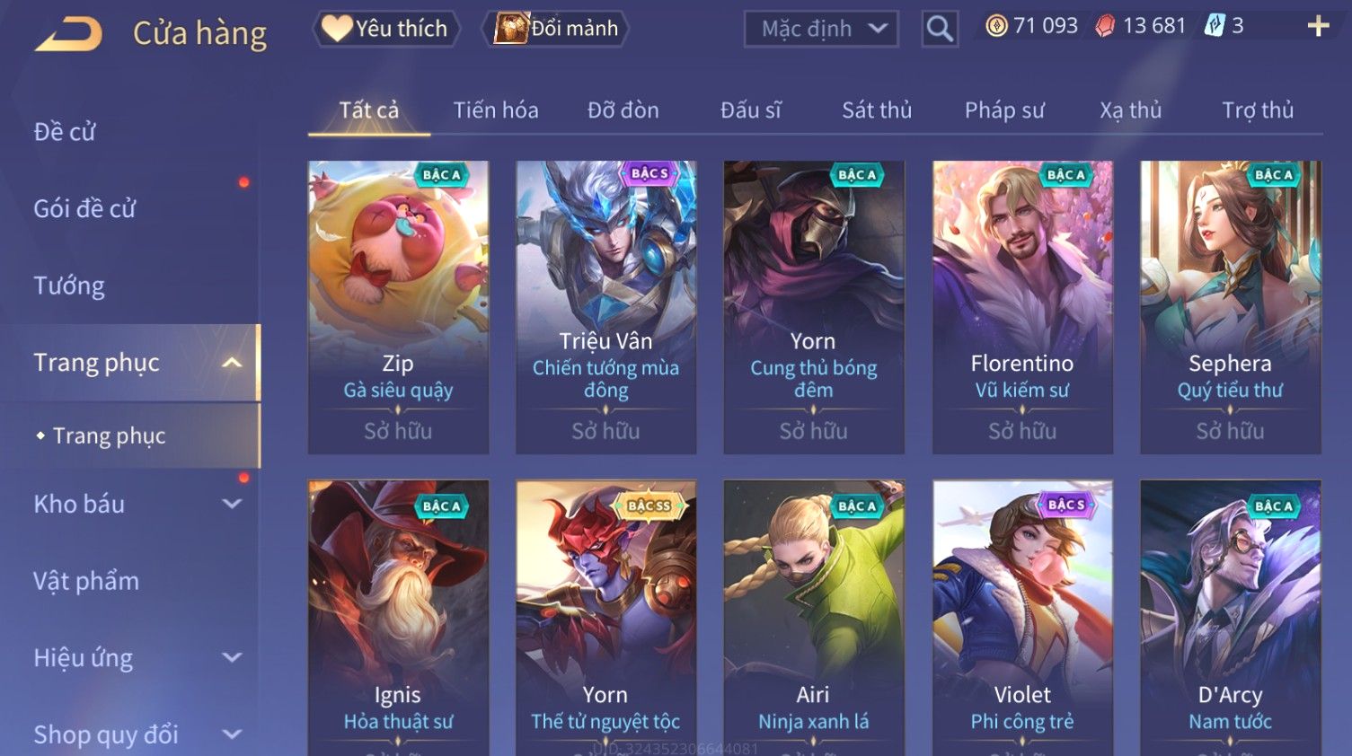Open Violet Phi công trẻ skin card
1352x756 pixels.
click(1022, 618)
